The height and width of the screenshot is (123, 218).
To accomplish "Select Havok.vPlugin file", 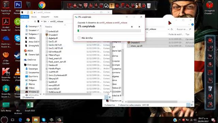I will [x=54, y=68].
